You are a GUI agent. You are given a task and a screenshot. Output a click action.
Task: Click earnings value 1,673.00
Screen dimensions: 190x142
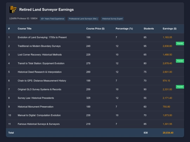click(167, 115)
